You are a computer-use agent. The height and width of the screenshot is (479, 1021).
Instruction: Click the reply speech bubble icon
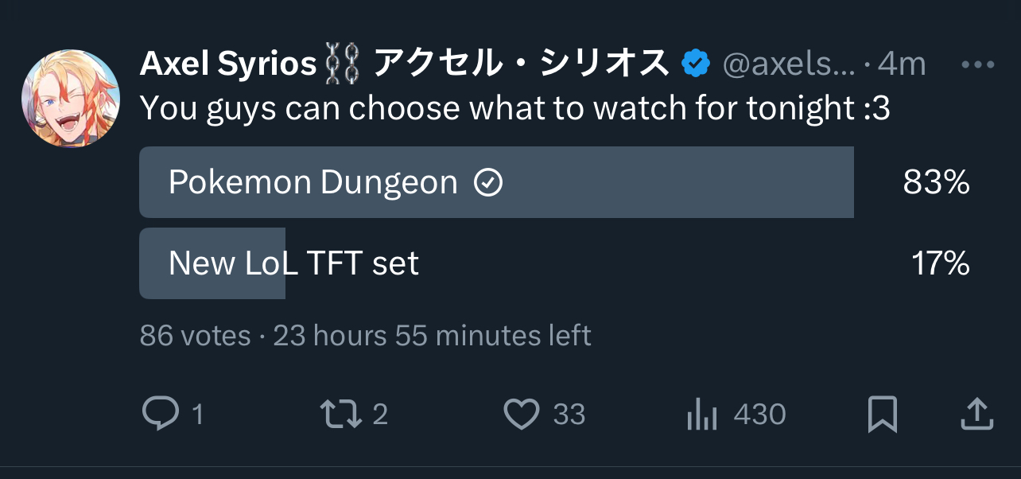coord(160,414)
